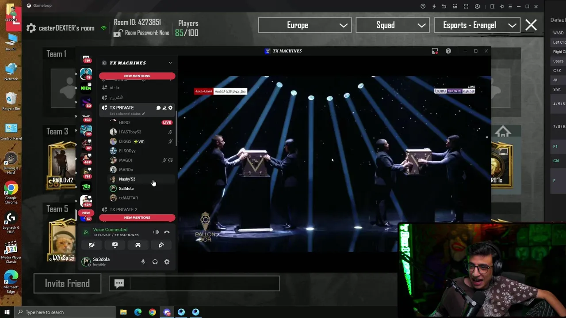Image resolution: width=566 pixels, height=318 pixels.
Task: Open the Esports - Erangel map dropdown
Action: click(x=477, y=25)
